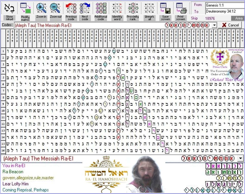Select the 'You in Ra-El' code entry
Screen dimensions: 245x194
point(14,166)
